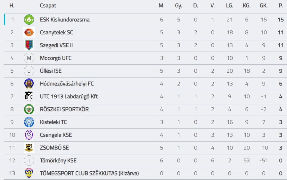Click the Csapat column header
The height and width of the screenshot is (180, 287).
click(x=48, y=6)
